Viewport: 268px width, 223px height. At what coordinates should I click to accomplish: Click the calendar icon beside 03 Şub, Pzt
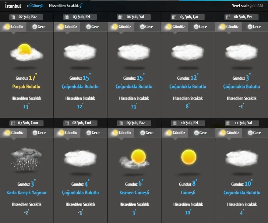66,17
